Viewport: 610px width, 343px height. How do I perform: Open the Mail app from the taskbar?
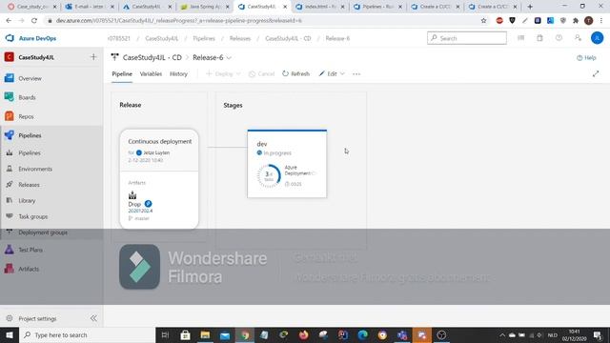click(x=225, y=334)
